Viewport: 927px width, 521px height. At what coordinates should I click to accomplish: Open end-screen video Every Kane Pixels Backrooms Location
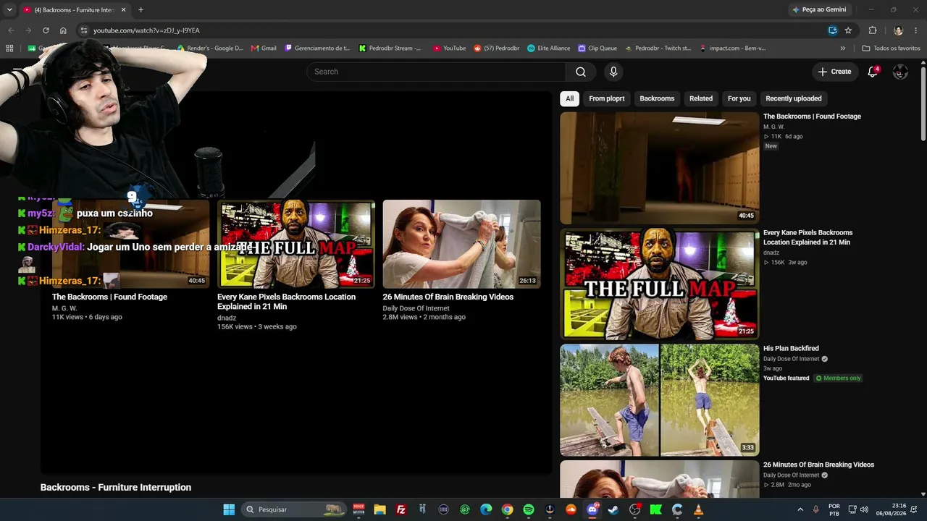click(x=296, y=244)
